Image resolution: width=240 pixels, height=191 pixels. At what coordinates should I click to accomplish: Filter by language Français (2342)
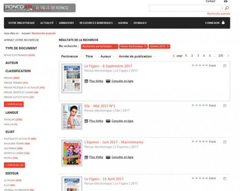click(x=13, y=120)
